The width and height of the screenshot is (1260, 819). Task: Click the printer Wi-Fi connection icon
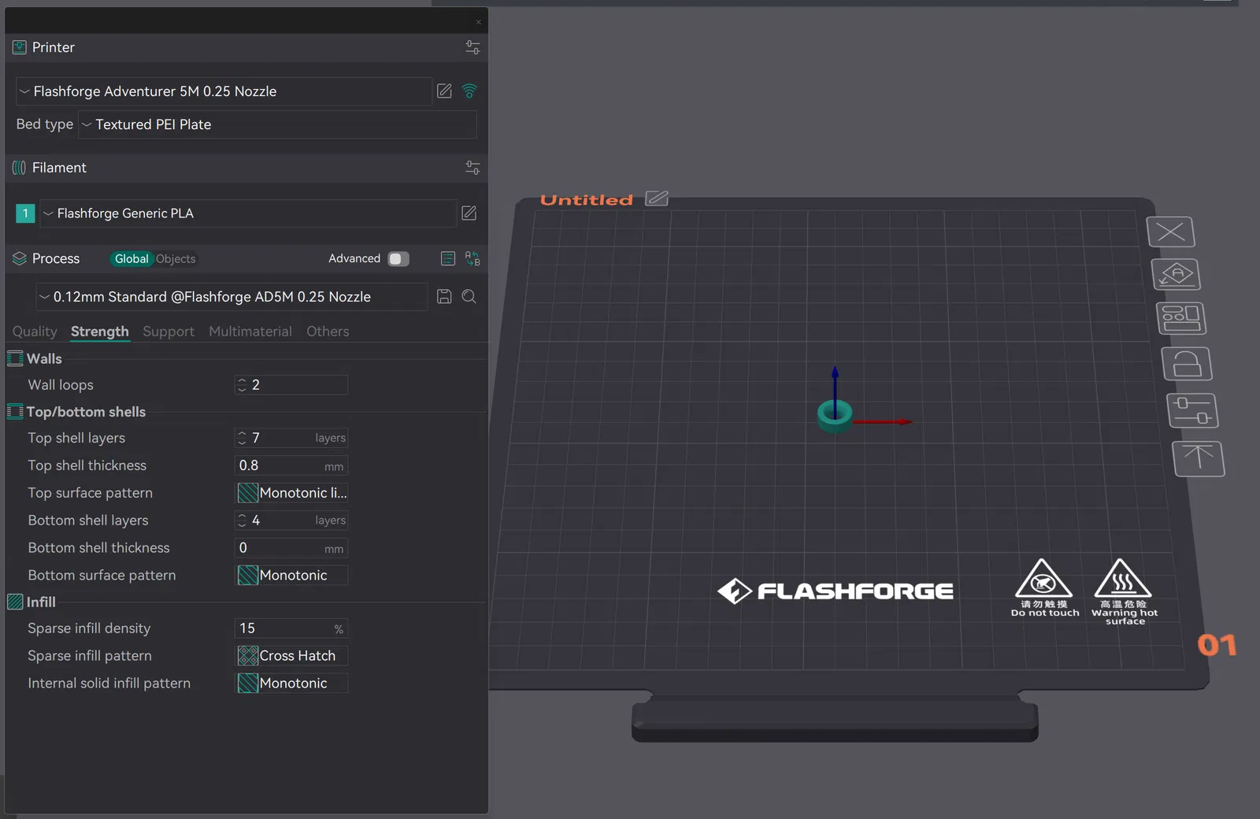click(469, 91)
